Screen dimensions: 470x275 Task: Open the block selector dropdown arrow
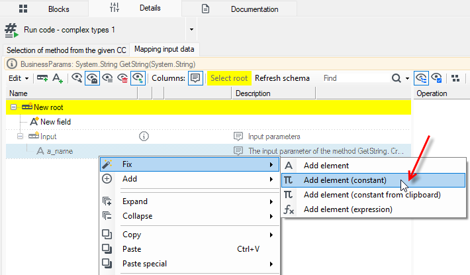191,29
